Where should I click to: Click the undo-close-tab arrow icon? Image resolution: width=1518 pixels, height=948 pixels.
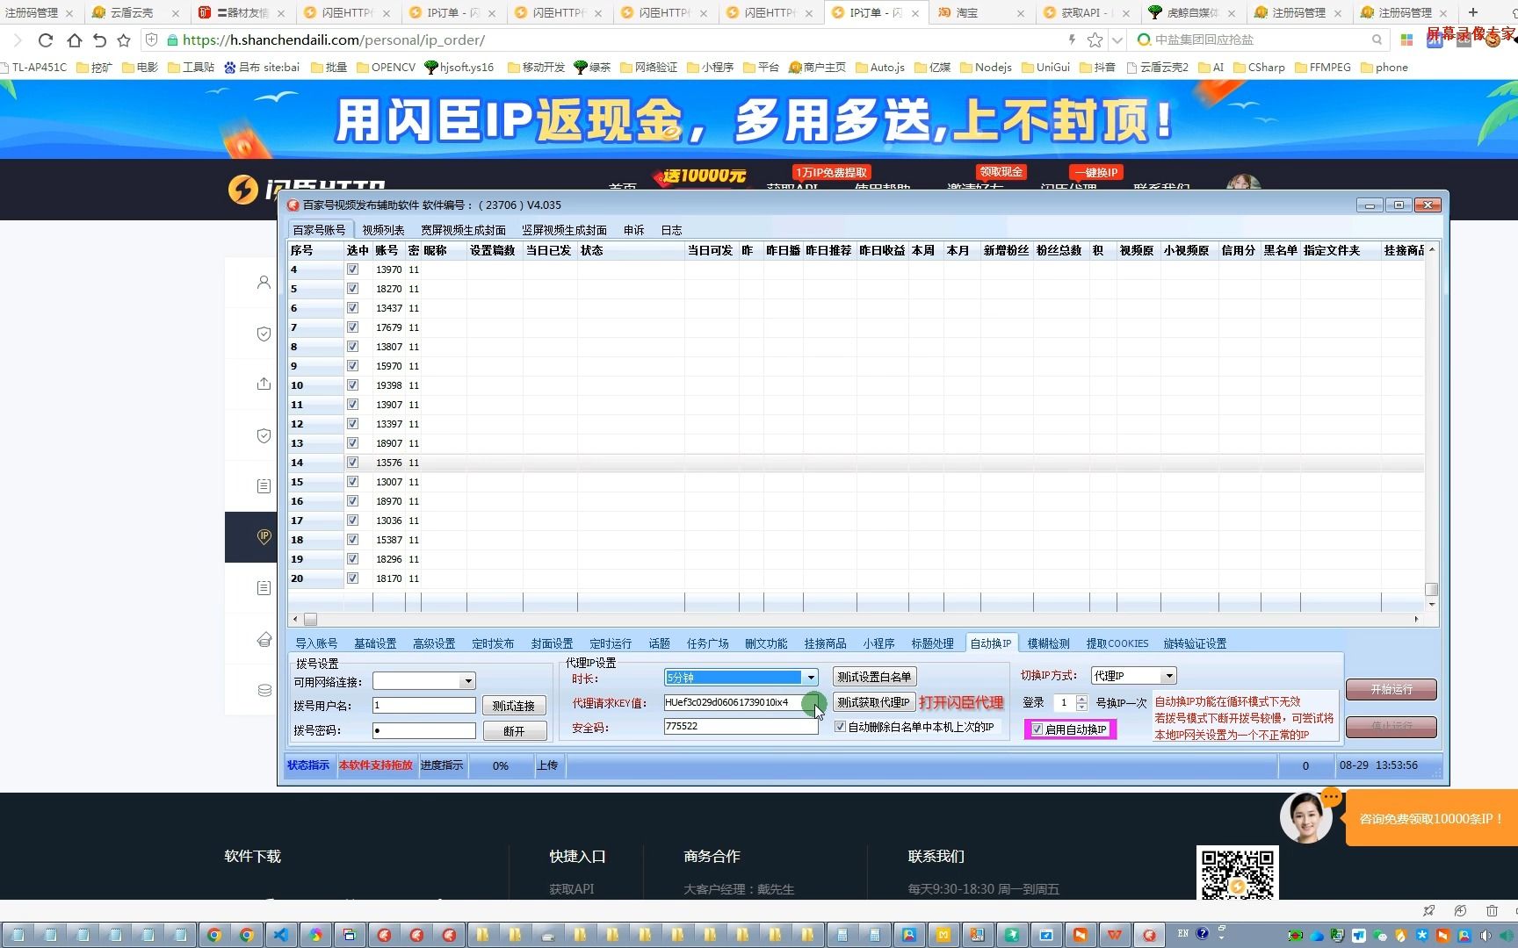pos(99,40)
